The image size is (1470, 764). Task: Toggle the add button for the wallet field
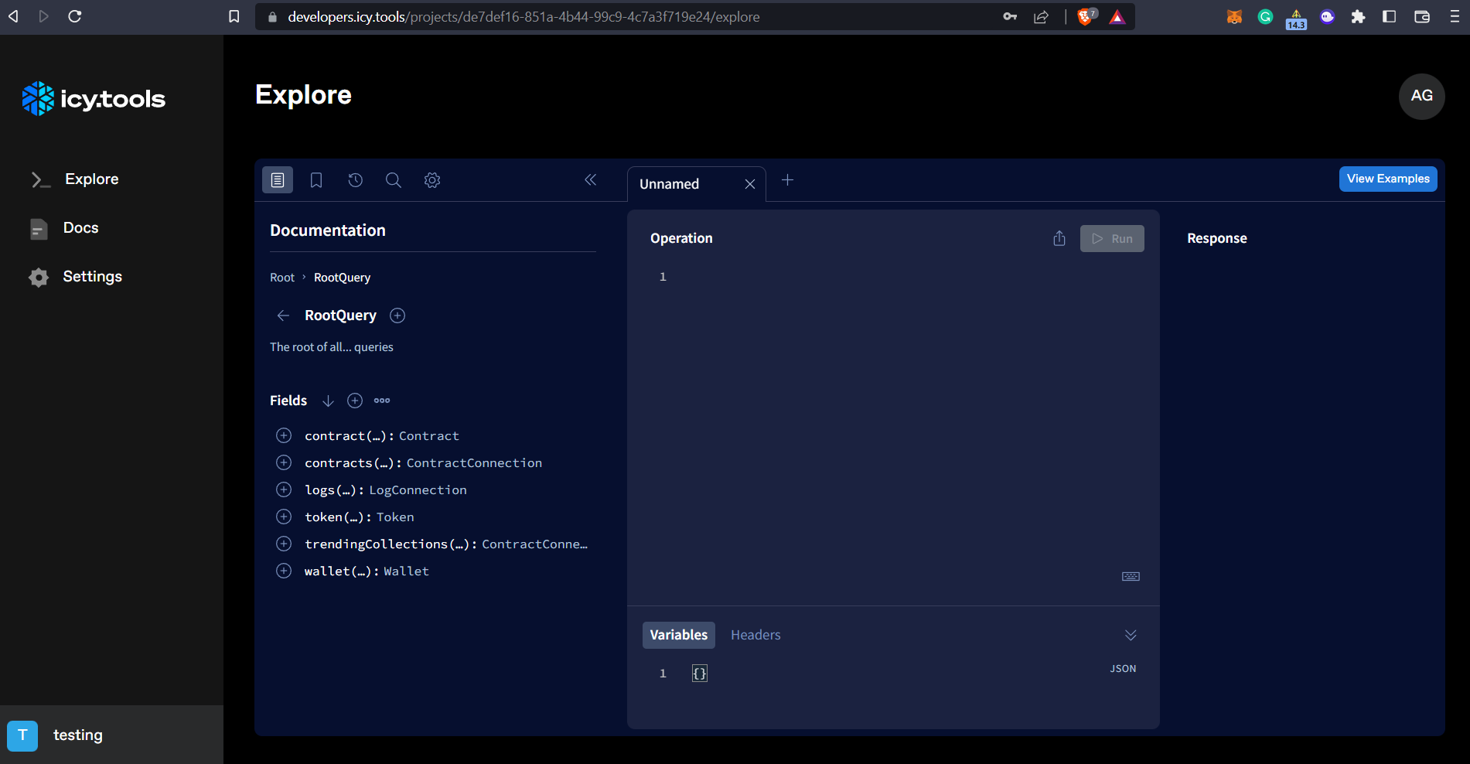pos(284,571)
